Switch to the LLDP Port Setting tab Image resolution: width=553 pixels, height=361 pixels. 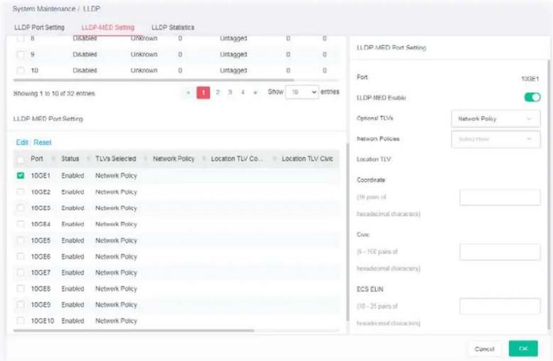tap(39, 27)
